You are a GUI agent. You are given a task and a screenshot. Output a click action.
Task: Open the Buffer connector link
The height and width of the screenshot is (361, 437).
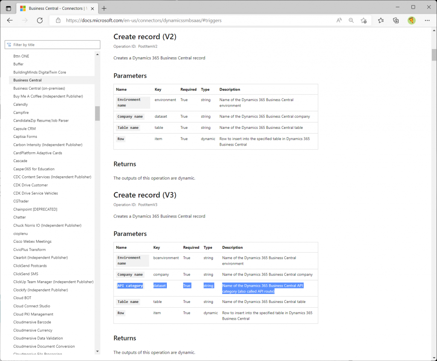click(x=18, y=64)
